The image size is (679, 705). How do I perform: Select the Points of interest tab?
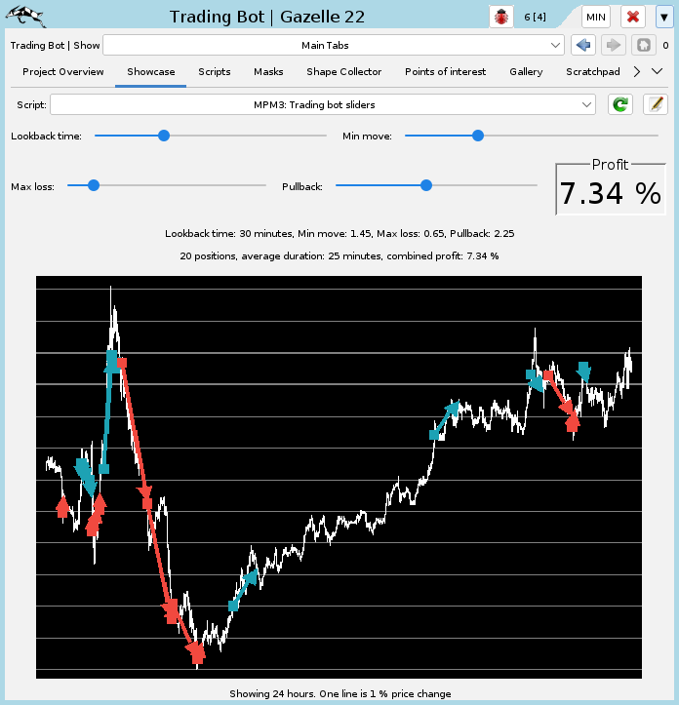coord(445,72)
